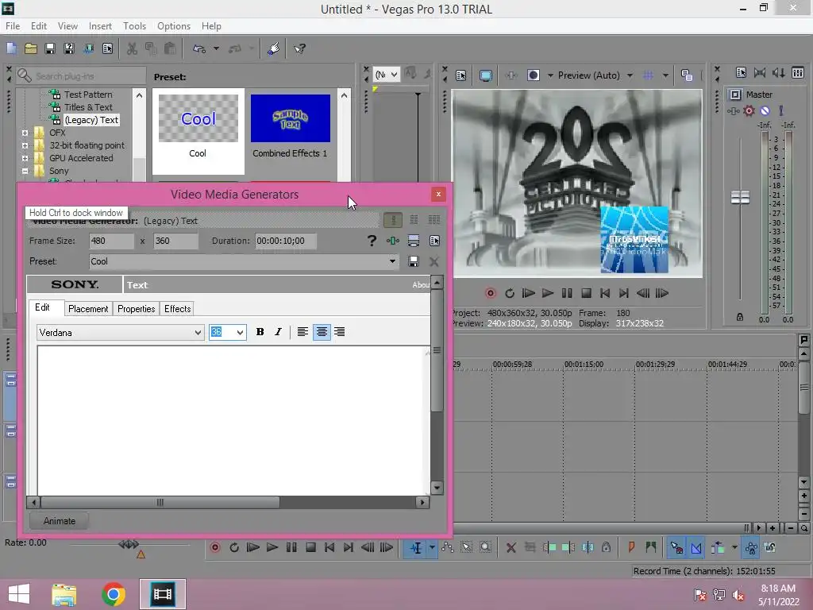Click the Lock event icon in the timeline toolbar
This screenshot has height=610, width=813.
point(606,548)
